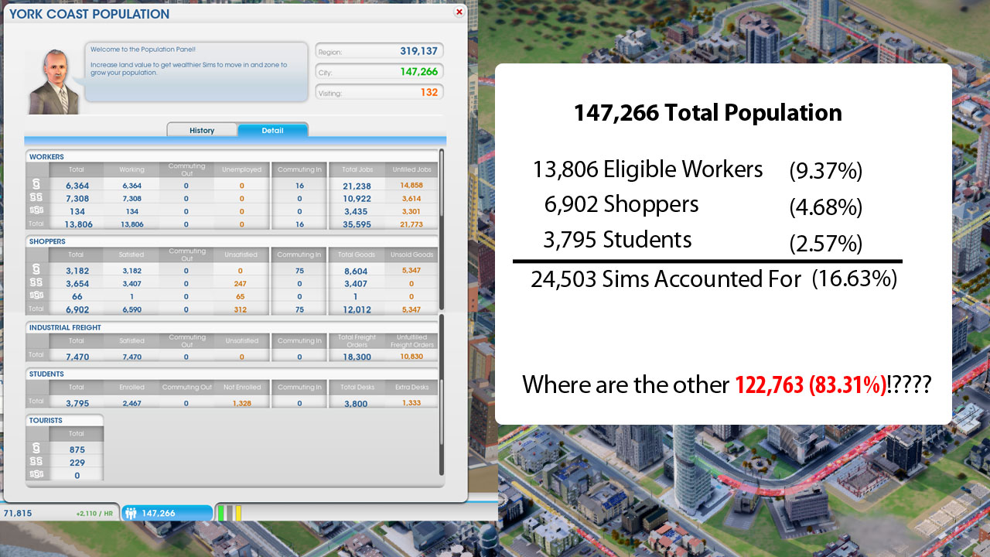Click the Not Enrolled column header
This screenshot has height=557, width=990.
pyautogui.click(x=241, y=387)
